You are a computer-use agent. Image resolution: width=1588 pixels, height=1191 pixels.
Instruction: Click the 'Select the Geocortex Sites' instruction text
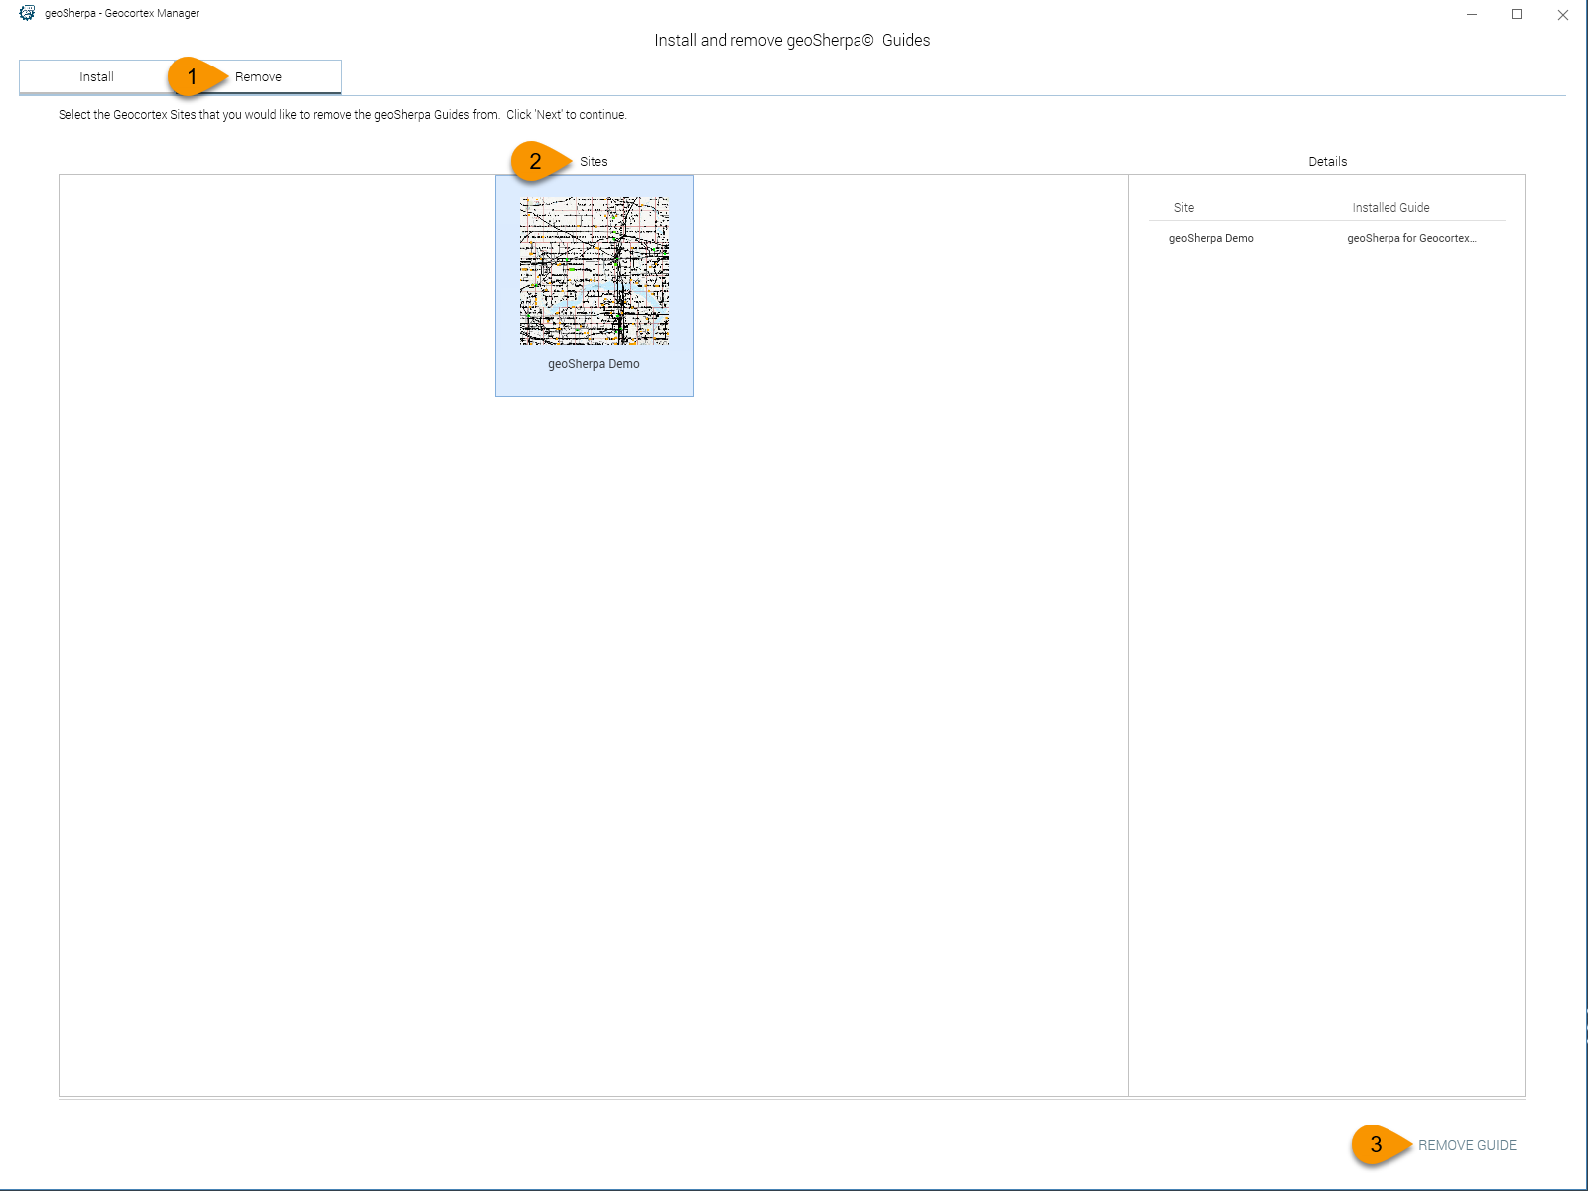click(x=342, y=115)
